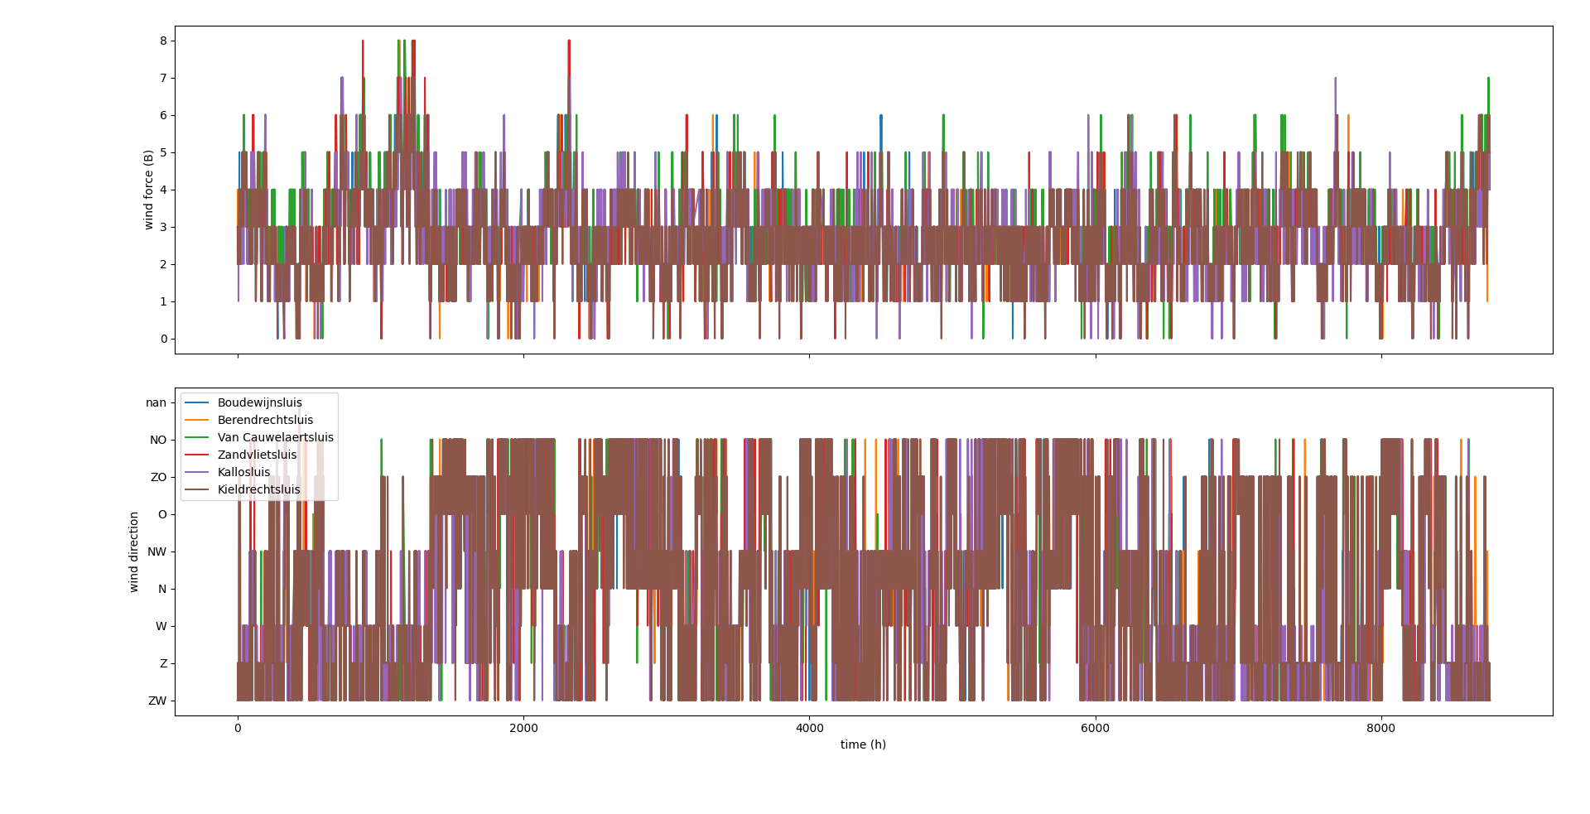The height and width of the screenshot is (814, 1590).
Task: Click the 'wind force (B)' axis label
Action: tap(149, 190)
